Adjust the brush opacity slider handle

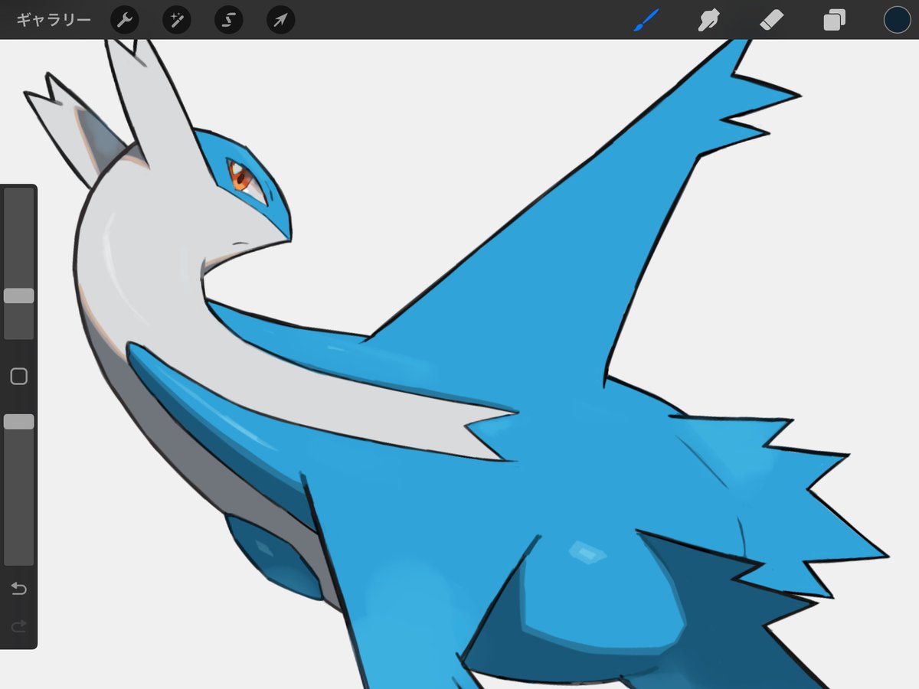pyautogui.click(x=18, y=421)
